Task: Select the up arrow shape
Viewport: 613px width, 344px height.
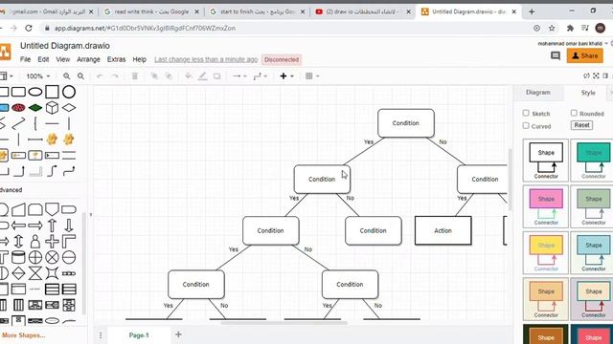Action: pyautogui.click(x=52, y=226)
